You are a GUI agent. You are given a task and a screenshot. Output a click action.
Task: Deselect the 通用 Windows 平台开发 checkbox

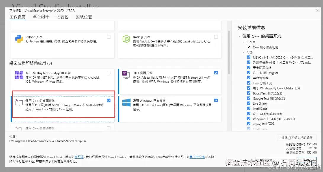[216, 100]
